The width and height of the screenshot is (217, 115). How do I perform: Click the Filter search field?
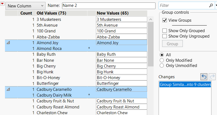coord(183,5)
